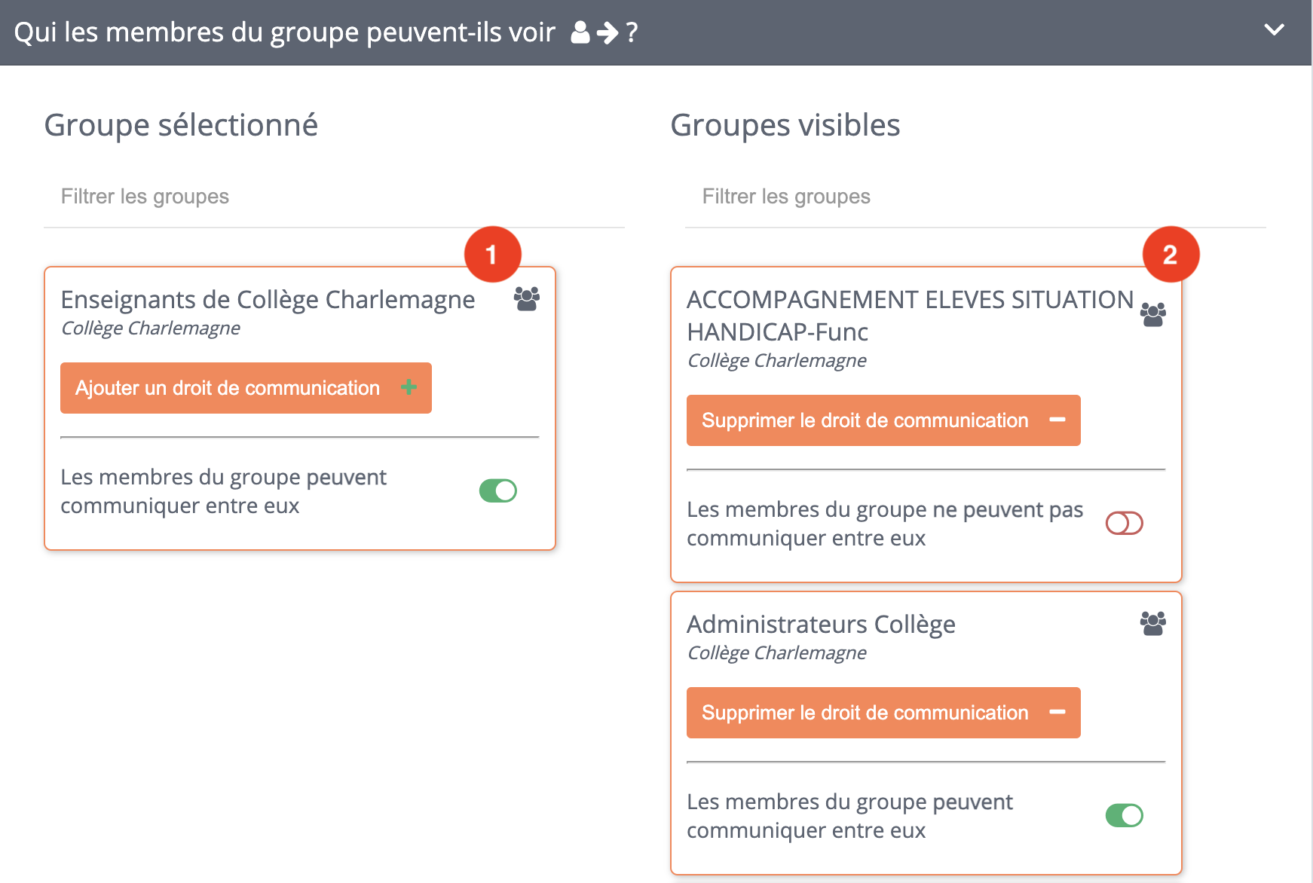
Task: Click the plus icon on Ajouter un droit button
Action: tap(409, 388)
